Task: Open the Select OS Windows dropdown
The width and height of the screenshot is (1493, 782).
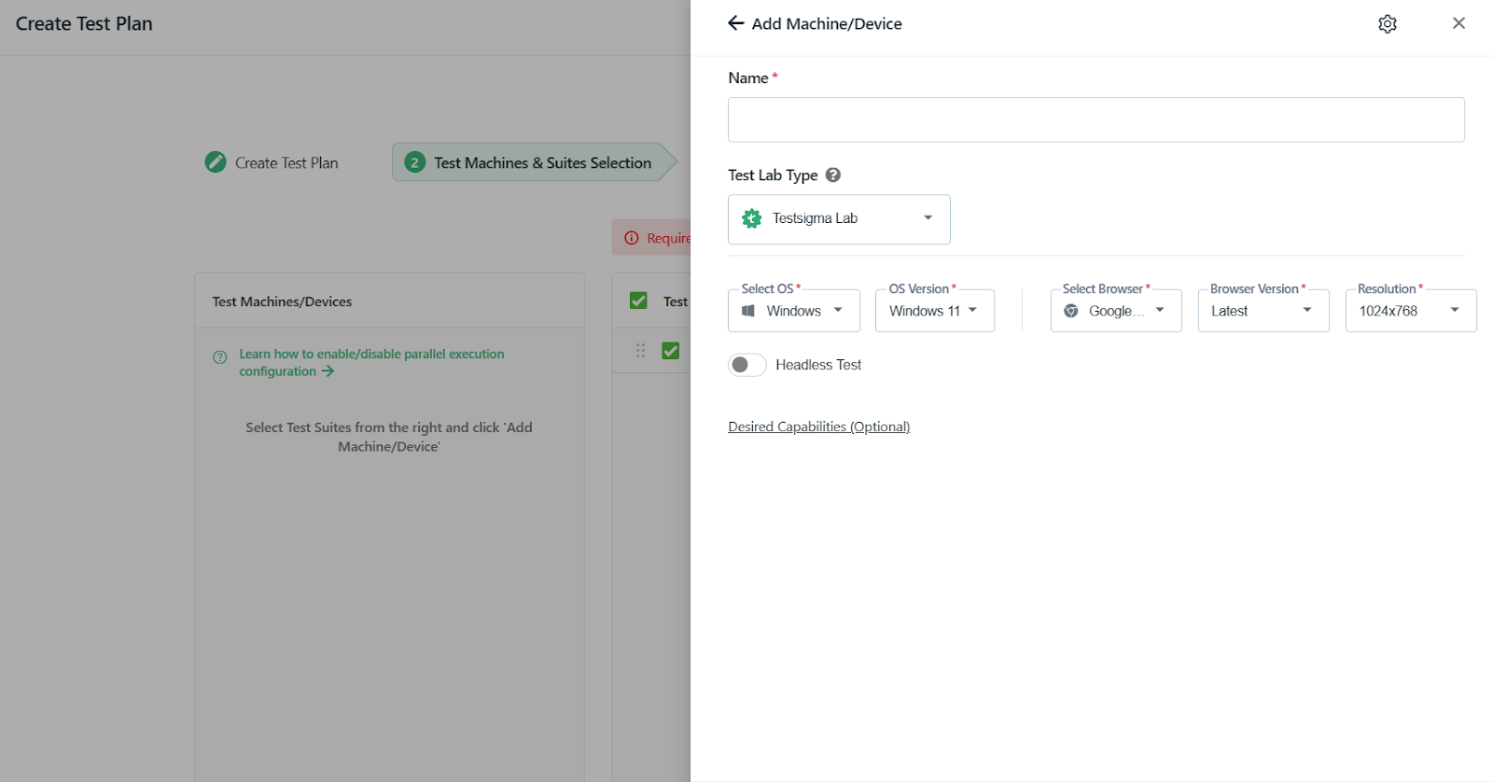Action: click(794, 311)
